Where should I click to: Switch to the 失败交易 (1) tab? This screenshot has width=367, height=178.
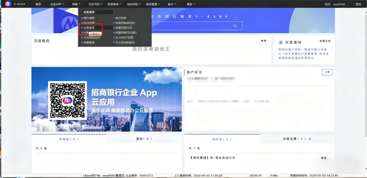click(297, 139)
